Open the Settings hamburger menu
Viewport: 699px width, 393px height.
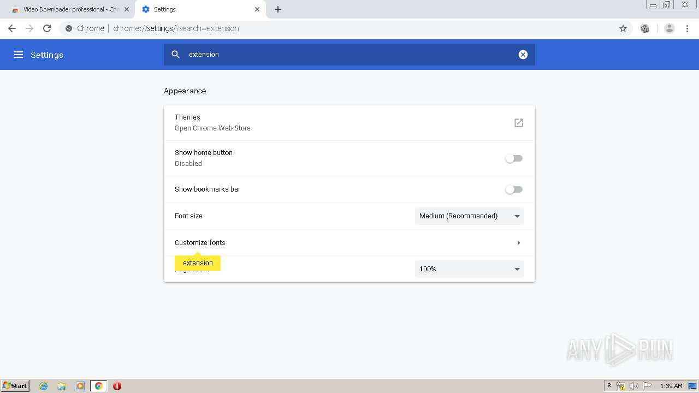click(19, 55)
